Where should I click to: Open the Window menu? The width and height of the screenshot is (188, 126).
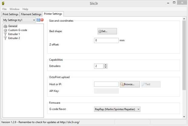pos(15,9)
